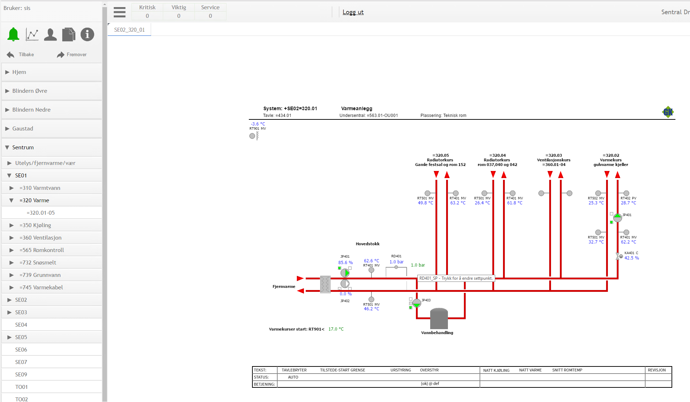Toggle the checkbox left of JP401 Varmekurs pump
Viewport: 690px width, 402px height.
tap(611, 214)
